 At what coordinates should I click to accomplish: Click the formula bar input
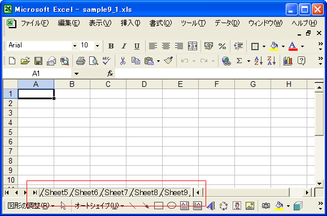[219, 73]
